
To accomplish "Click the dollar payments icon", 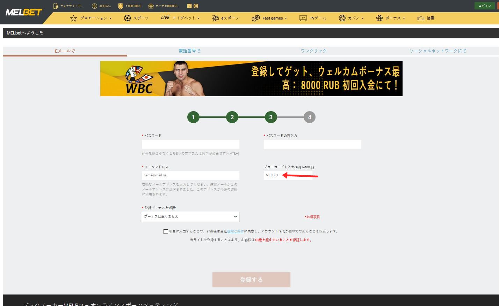I will (94, 6).
